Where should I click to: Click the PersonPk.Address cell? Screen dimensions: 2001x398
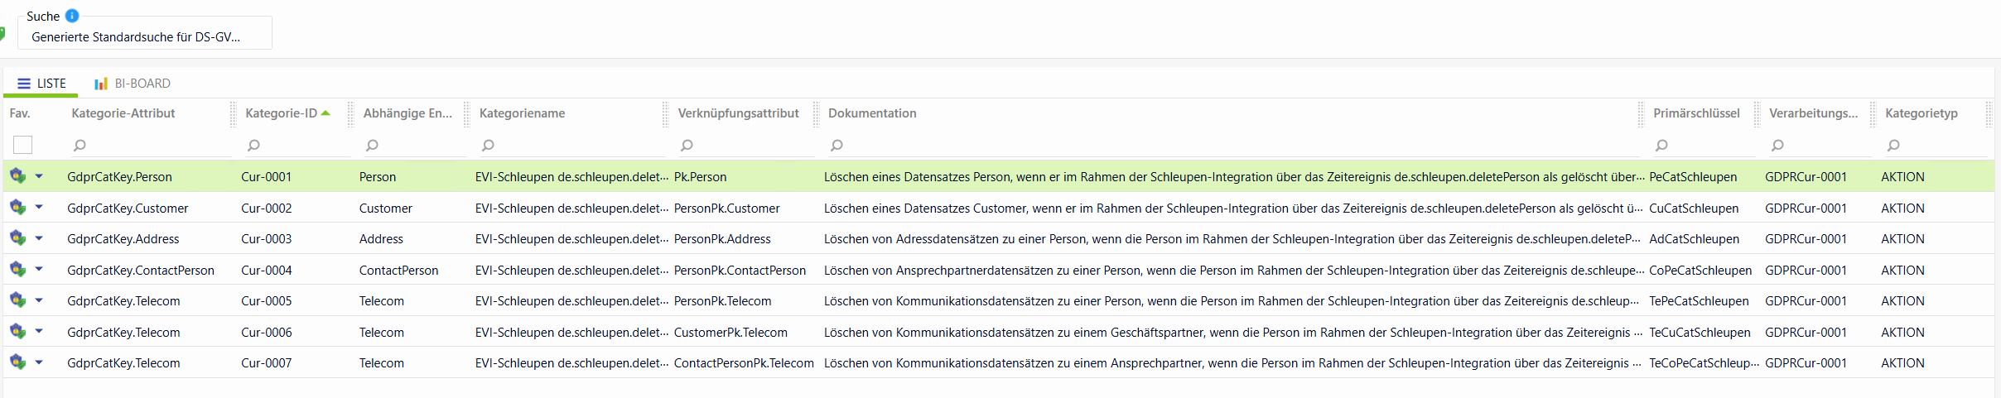pos(722,239)
